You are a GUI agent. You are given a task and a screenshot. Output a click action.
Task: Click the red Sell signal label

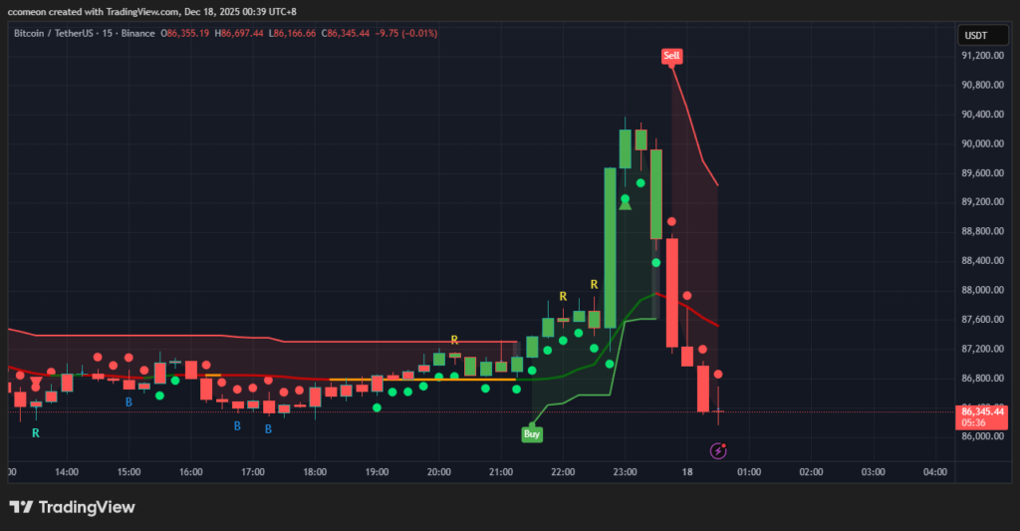click(672, 57)
